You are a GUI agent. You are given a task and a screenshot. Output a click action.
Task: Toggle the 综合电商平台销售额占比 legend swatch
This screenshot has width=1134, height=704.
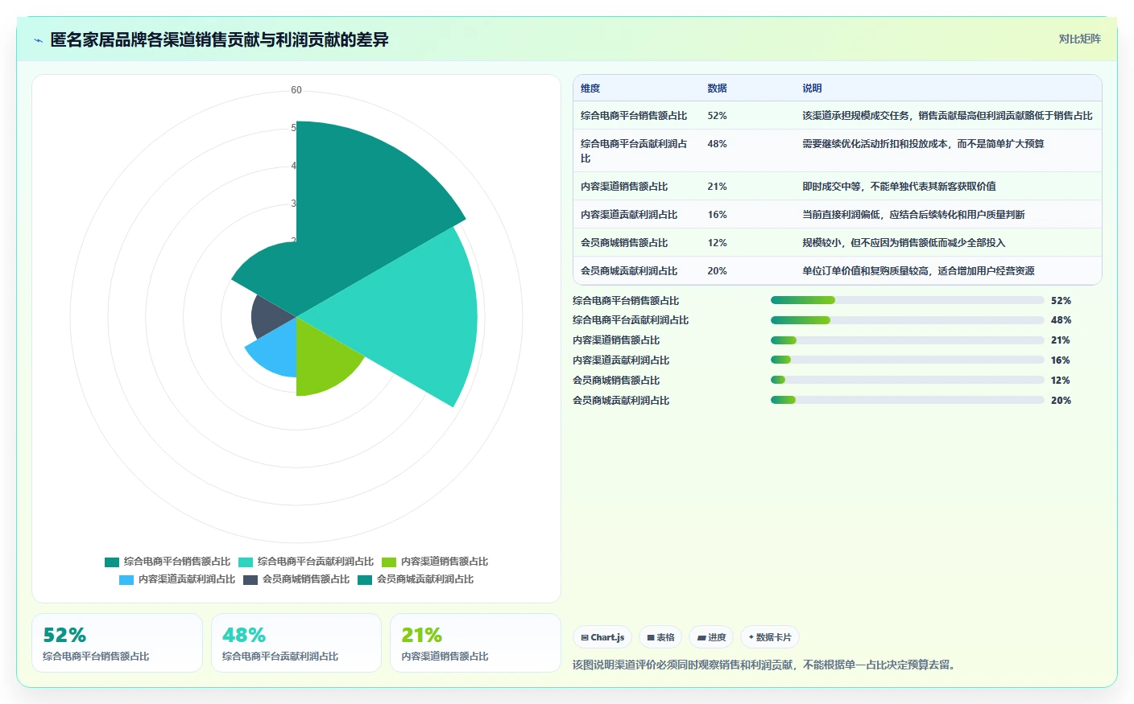point(112,562)
